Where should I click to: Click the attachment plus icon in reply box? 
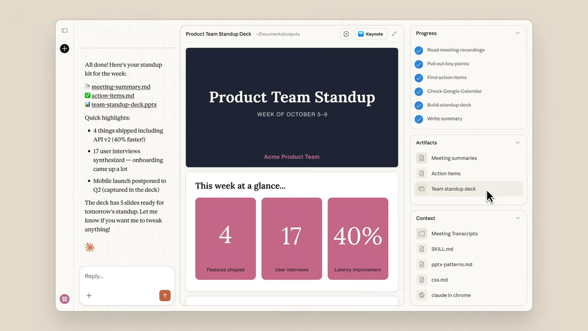89,295
